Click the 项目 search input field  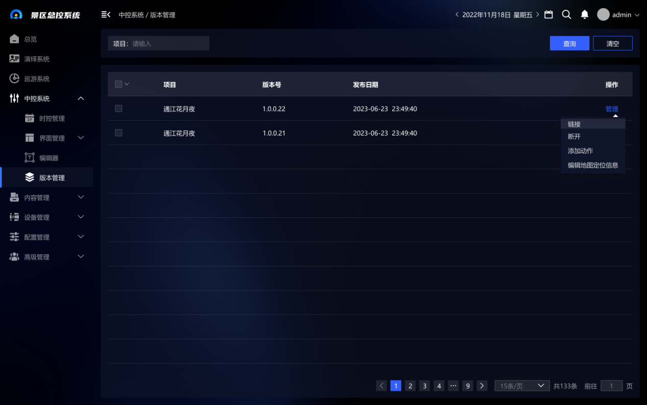click(169, 43)
